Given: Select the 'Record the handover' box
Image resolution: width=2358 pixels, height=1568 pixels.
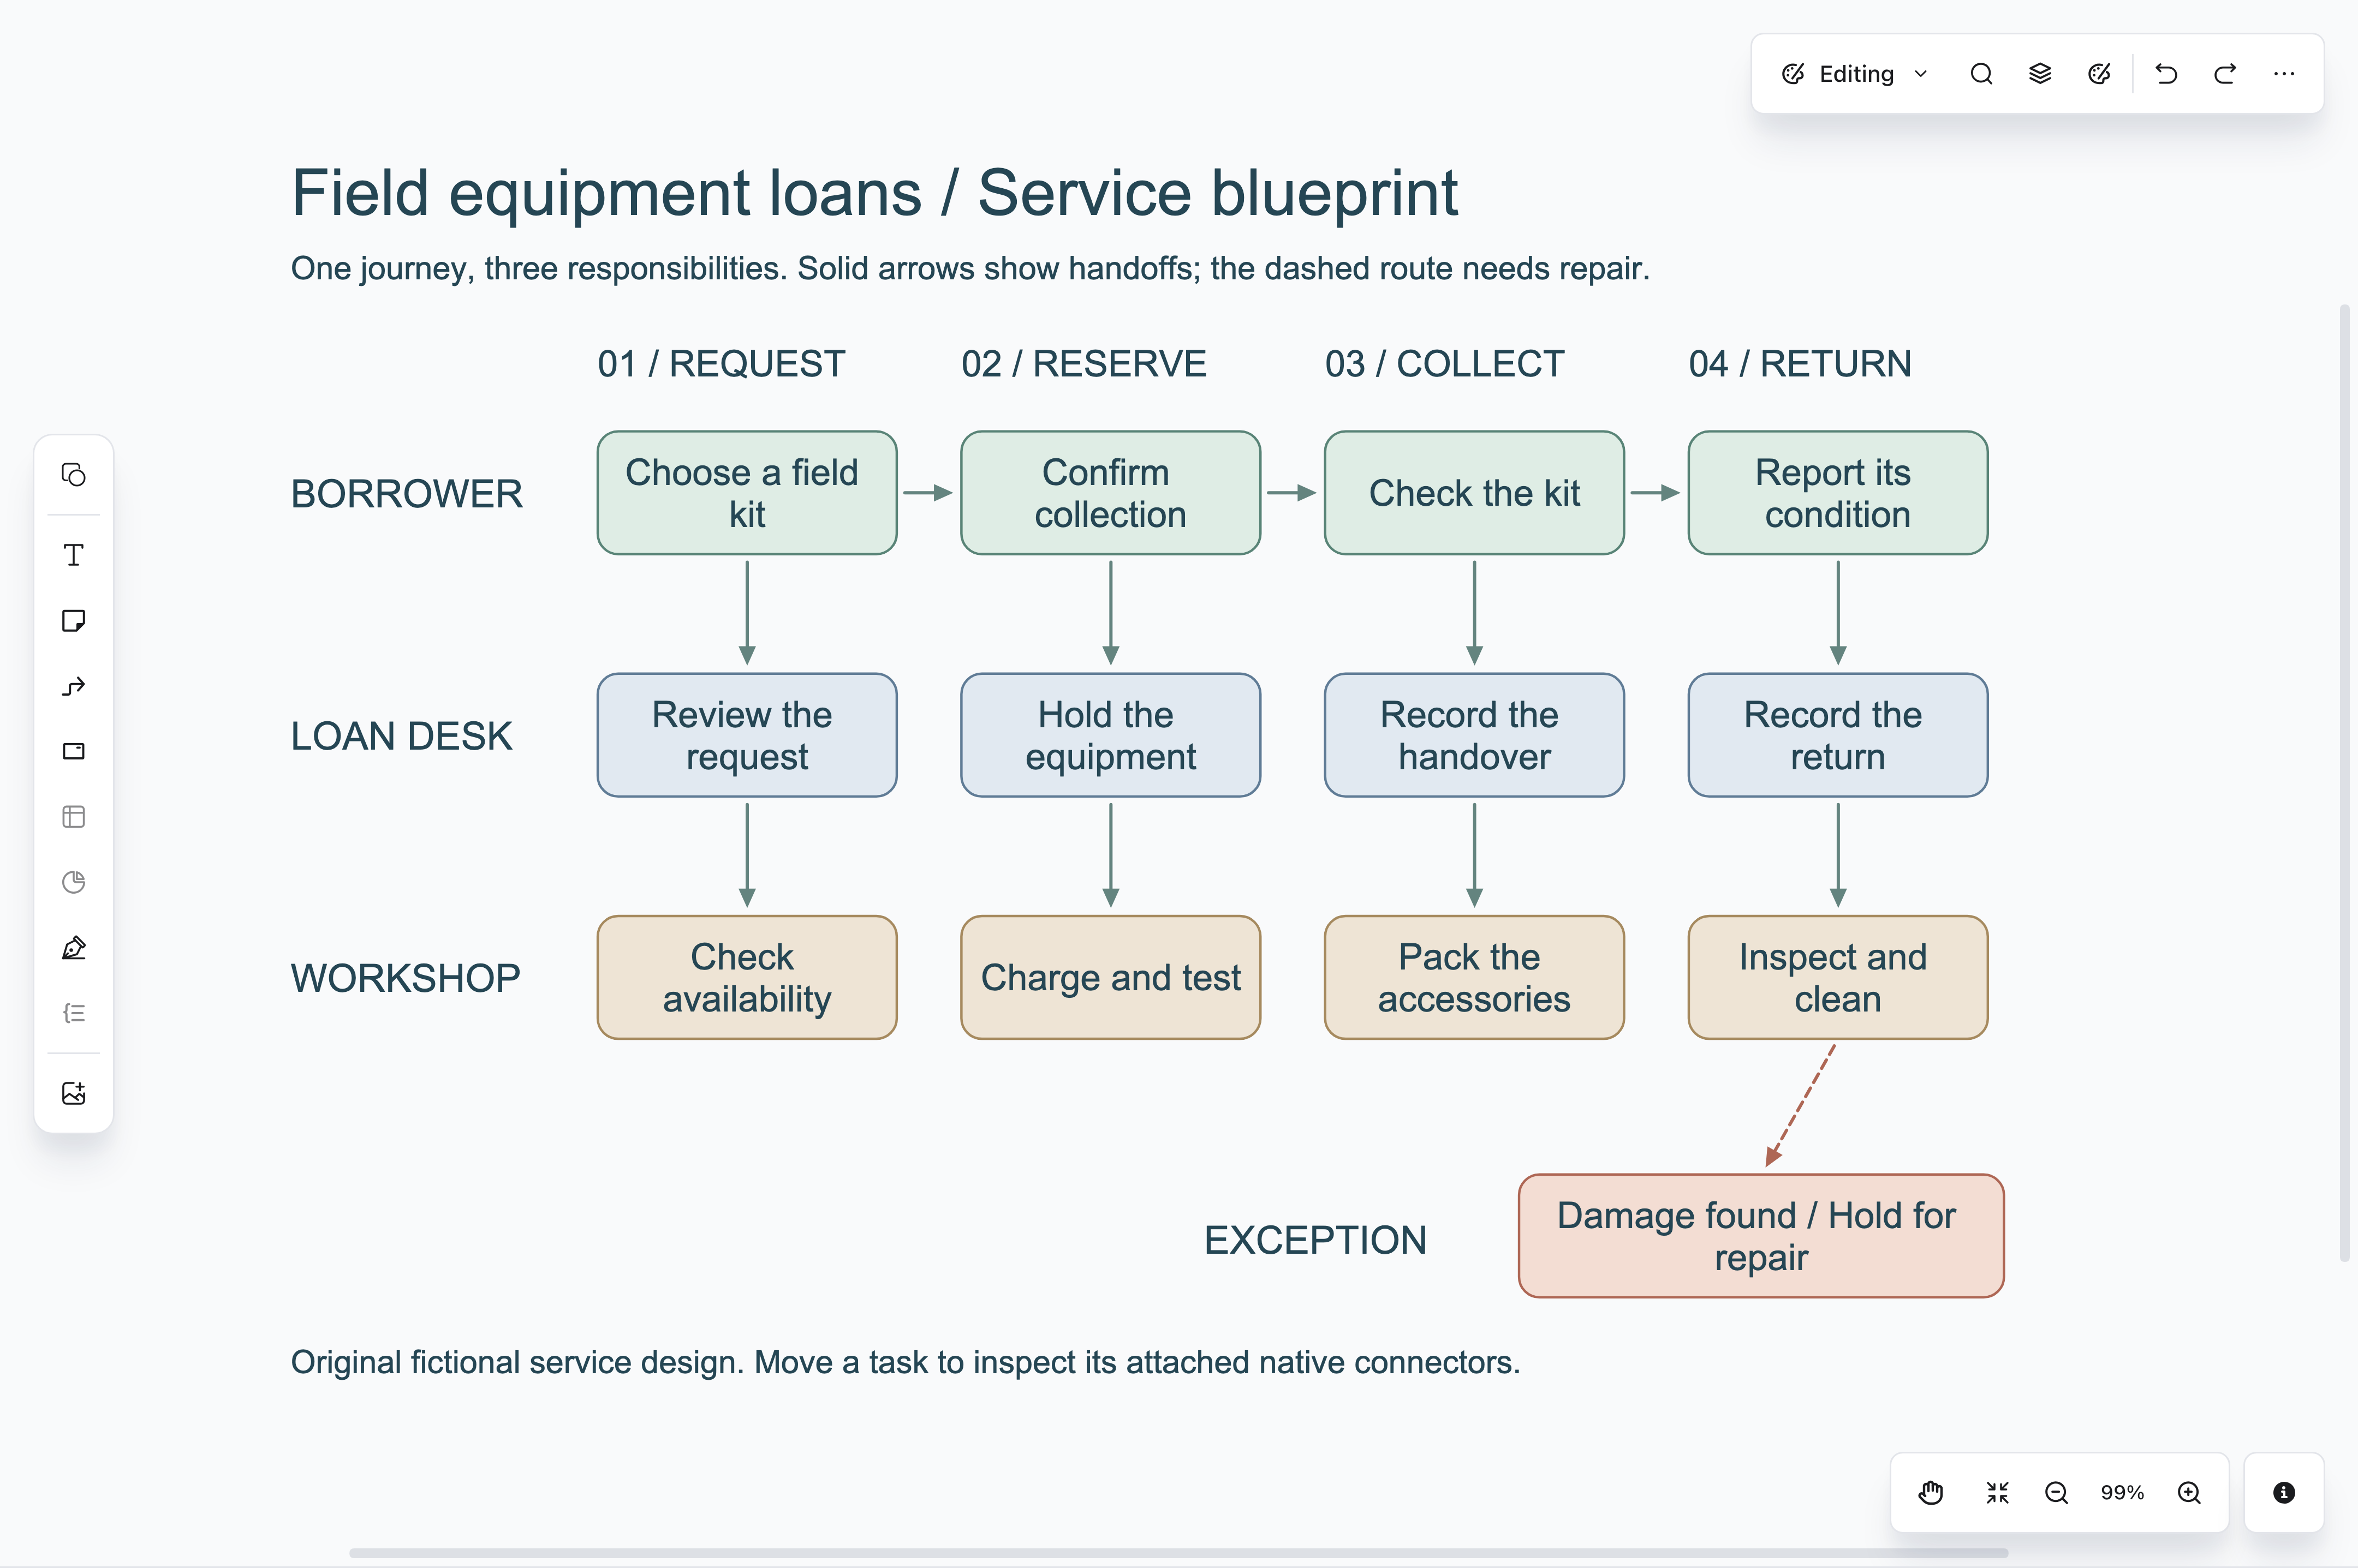Looking at the screenshot, I should 1474,735.
